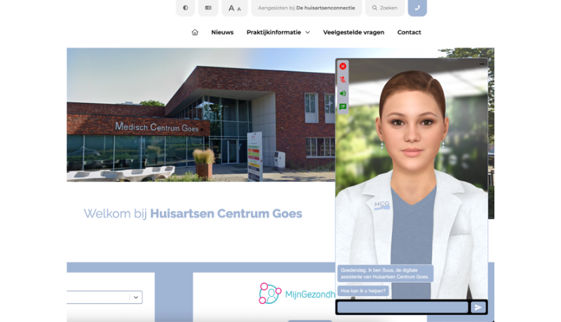Toggle the high contrast mode button
The image size is (561, 322).
pyautogui.click(x=185, y=8)
